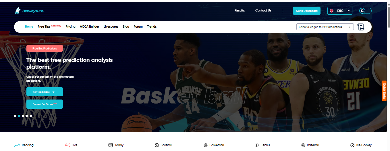Image resolution: width=390 pixels, height=151 pixels.
Task: Click the Baseball ball icon
Action: [303, 145]
